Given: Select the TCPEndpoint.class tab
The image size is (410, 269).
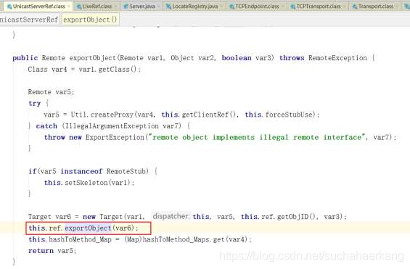Looking at the screenshot, I should click(257, 6).
